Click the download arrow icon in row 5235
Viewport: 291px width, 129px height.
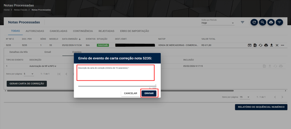[271, 45]
